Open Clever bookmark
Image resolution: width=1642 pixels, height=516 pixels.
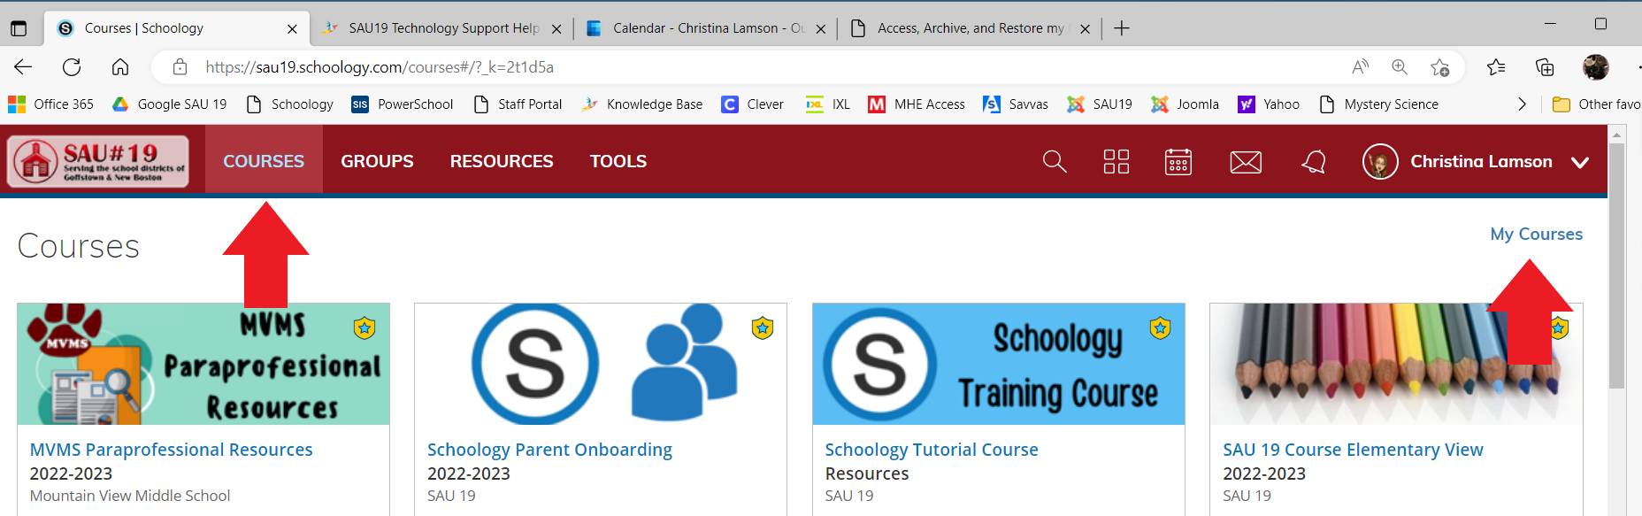pyautogui.click(x=752, y=104)
